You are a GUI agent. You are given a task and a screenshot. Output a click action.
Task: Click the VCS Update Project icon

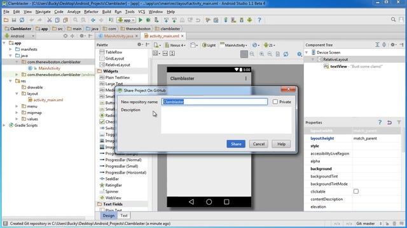click(166, 20)
